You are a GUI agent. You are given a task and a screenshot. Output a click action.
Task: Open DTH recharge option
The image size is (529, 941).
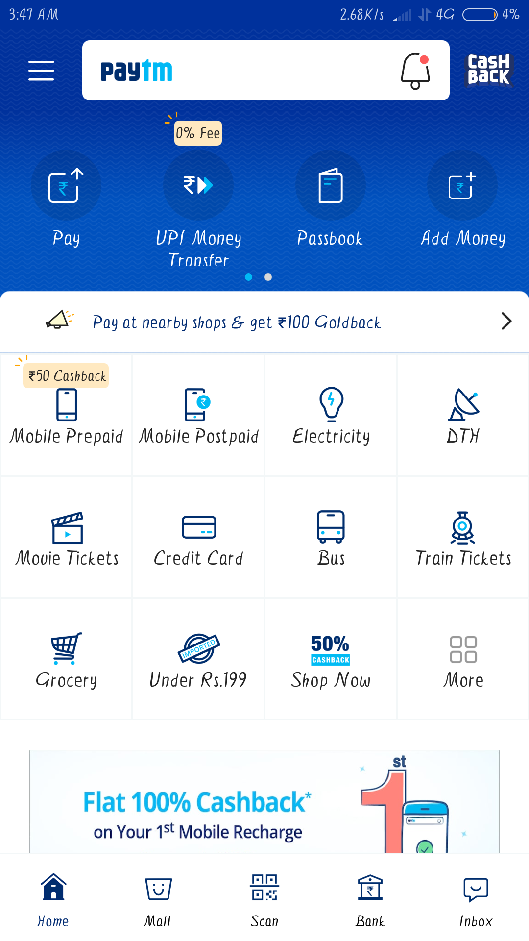[x=463, y=415]
